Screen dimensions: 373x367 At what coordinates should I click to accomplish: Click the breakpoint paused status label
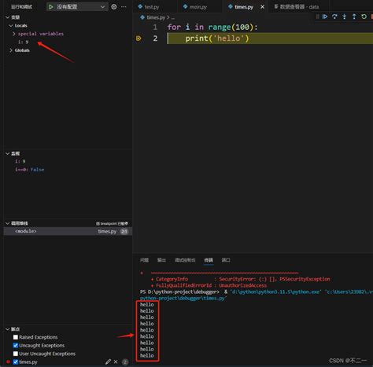(112, 224)
